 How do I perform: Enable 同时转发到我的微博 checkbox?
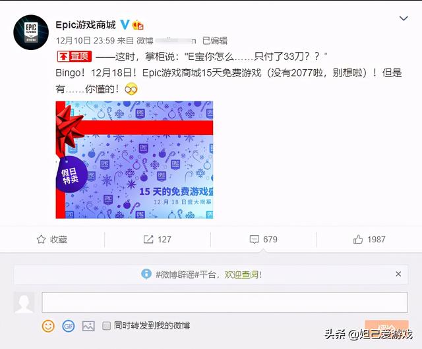(x=107, y=326)
